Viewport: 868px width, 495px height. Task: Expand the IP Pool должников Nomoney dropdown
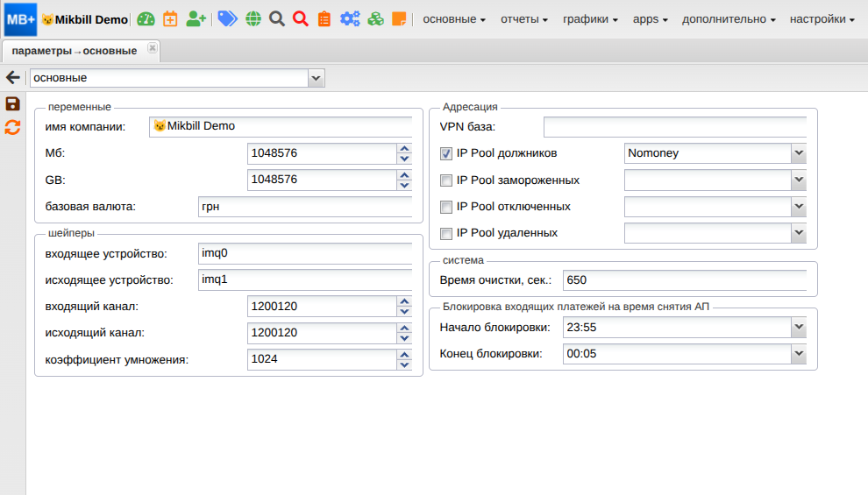(x=798, y=153)
